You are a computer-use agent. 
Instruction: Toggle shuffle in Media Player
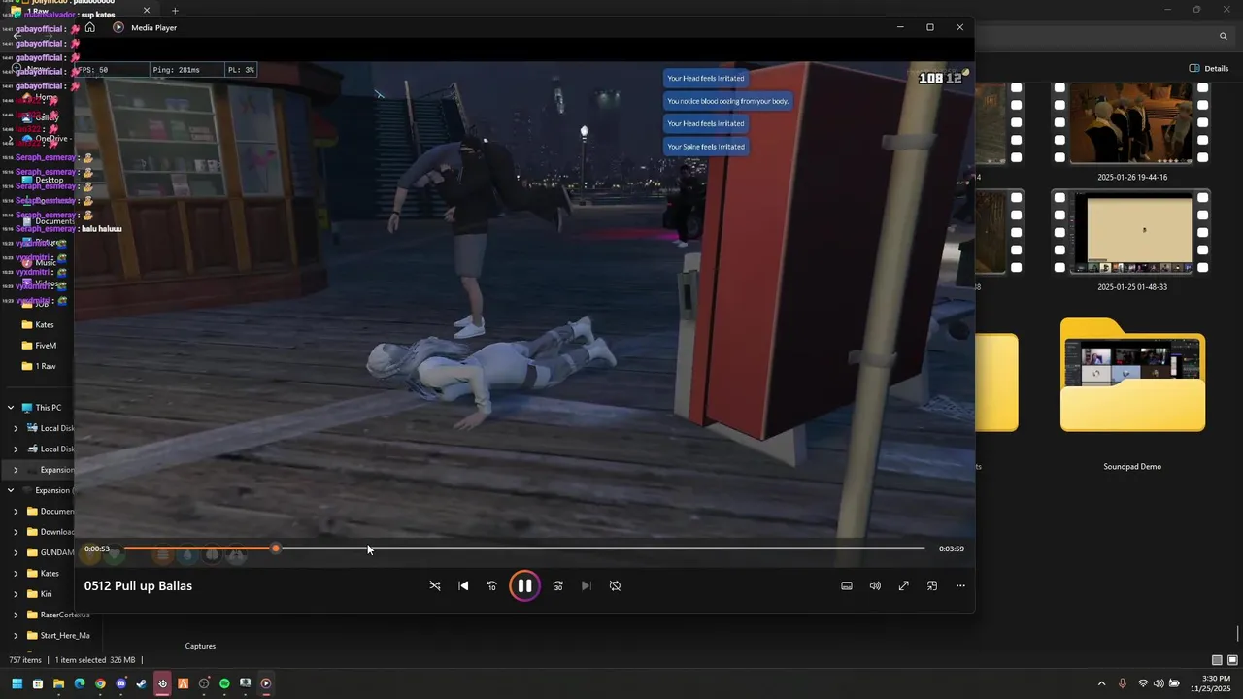(x=435, y=585)
